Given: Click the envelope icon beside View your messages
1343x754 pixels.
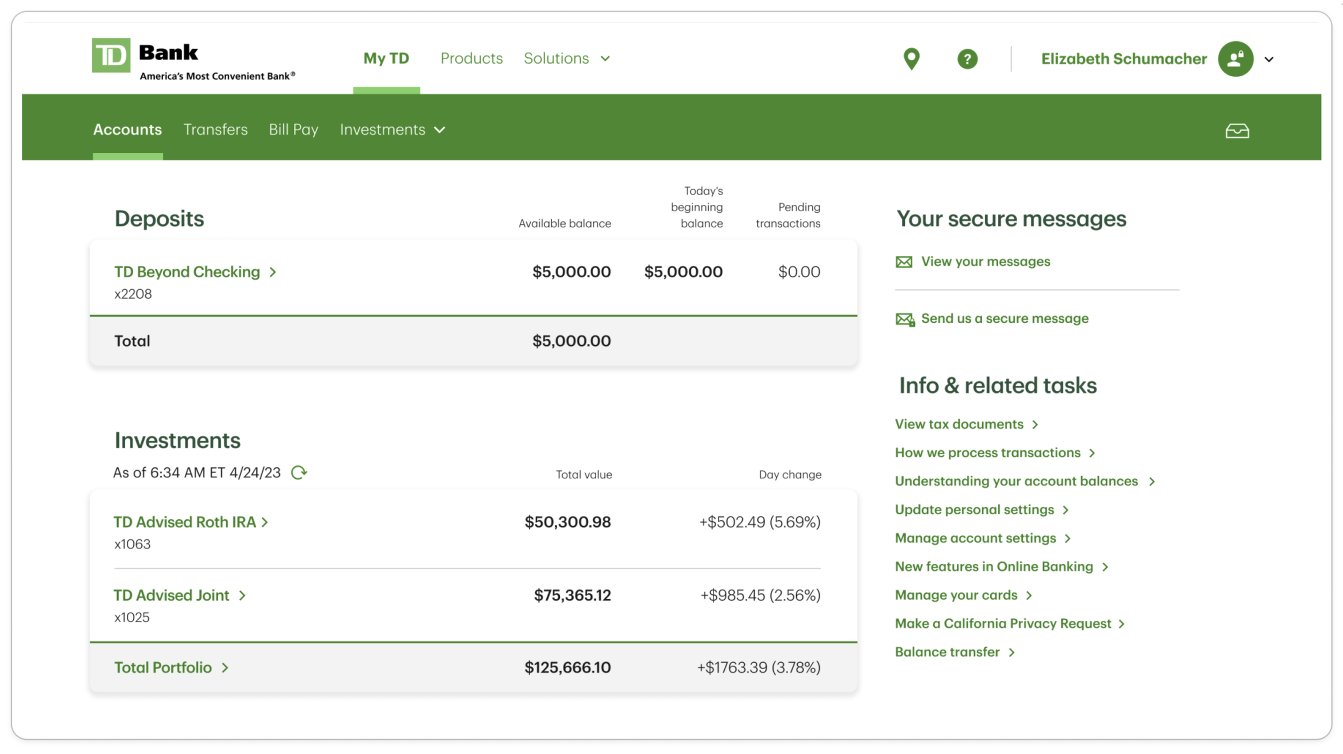Looking at the screenshot, I should (904, 262).
